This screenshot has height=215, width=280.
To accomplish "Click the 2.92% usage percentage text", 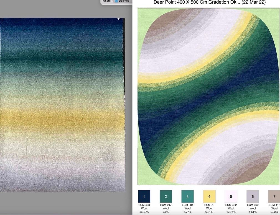I will pos(274,212).
